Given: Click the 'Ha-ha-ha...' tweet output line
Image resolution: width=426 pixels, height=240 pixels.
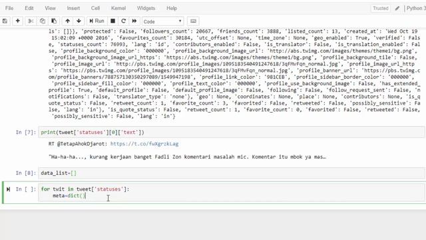Looking at the screenshot, I should (187, 157).
